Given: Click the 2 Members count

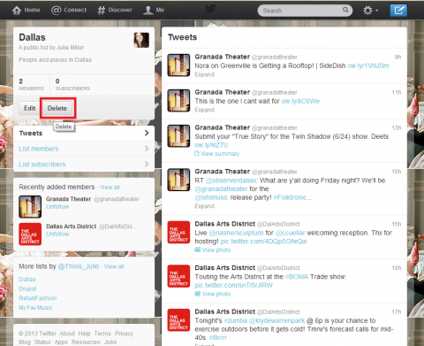Looking at the screenshot, I should click(x=31, y=84).
